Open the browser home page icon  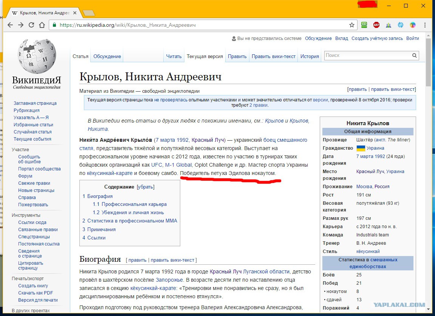42,25
